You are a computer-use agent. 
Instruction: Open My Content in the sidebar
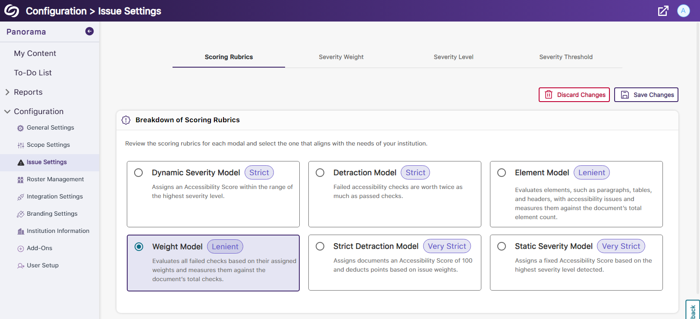click(35, 53)
